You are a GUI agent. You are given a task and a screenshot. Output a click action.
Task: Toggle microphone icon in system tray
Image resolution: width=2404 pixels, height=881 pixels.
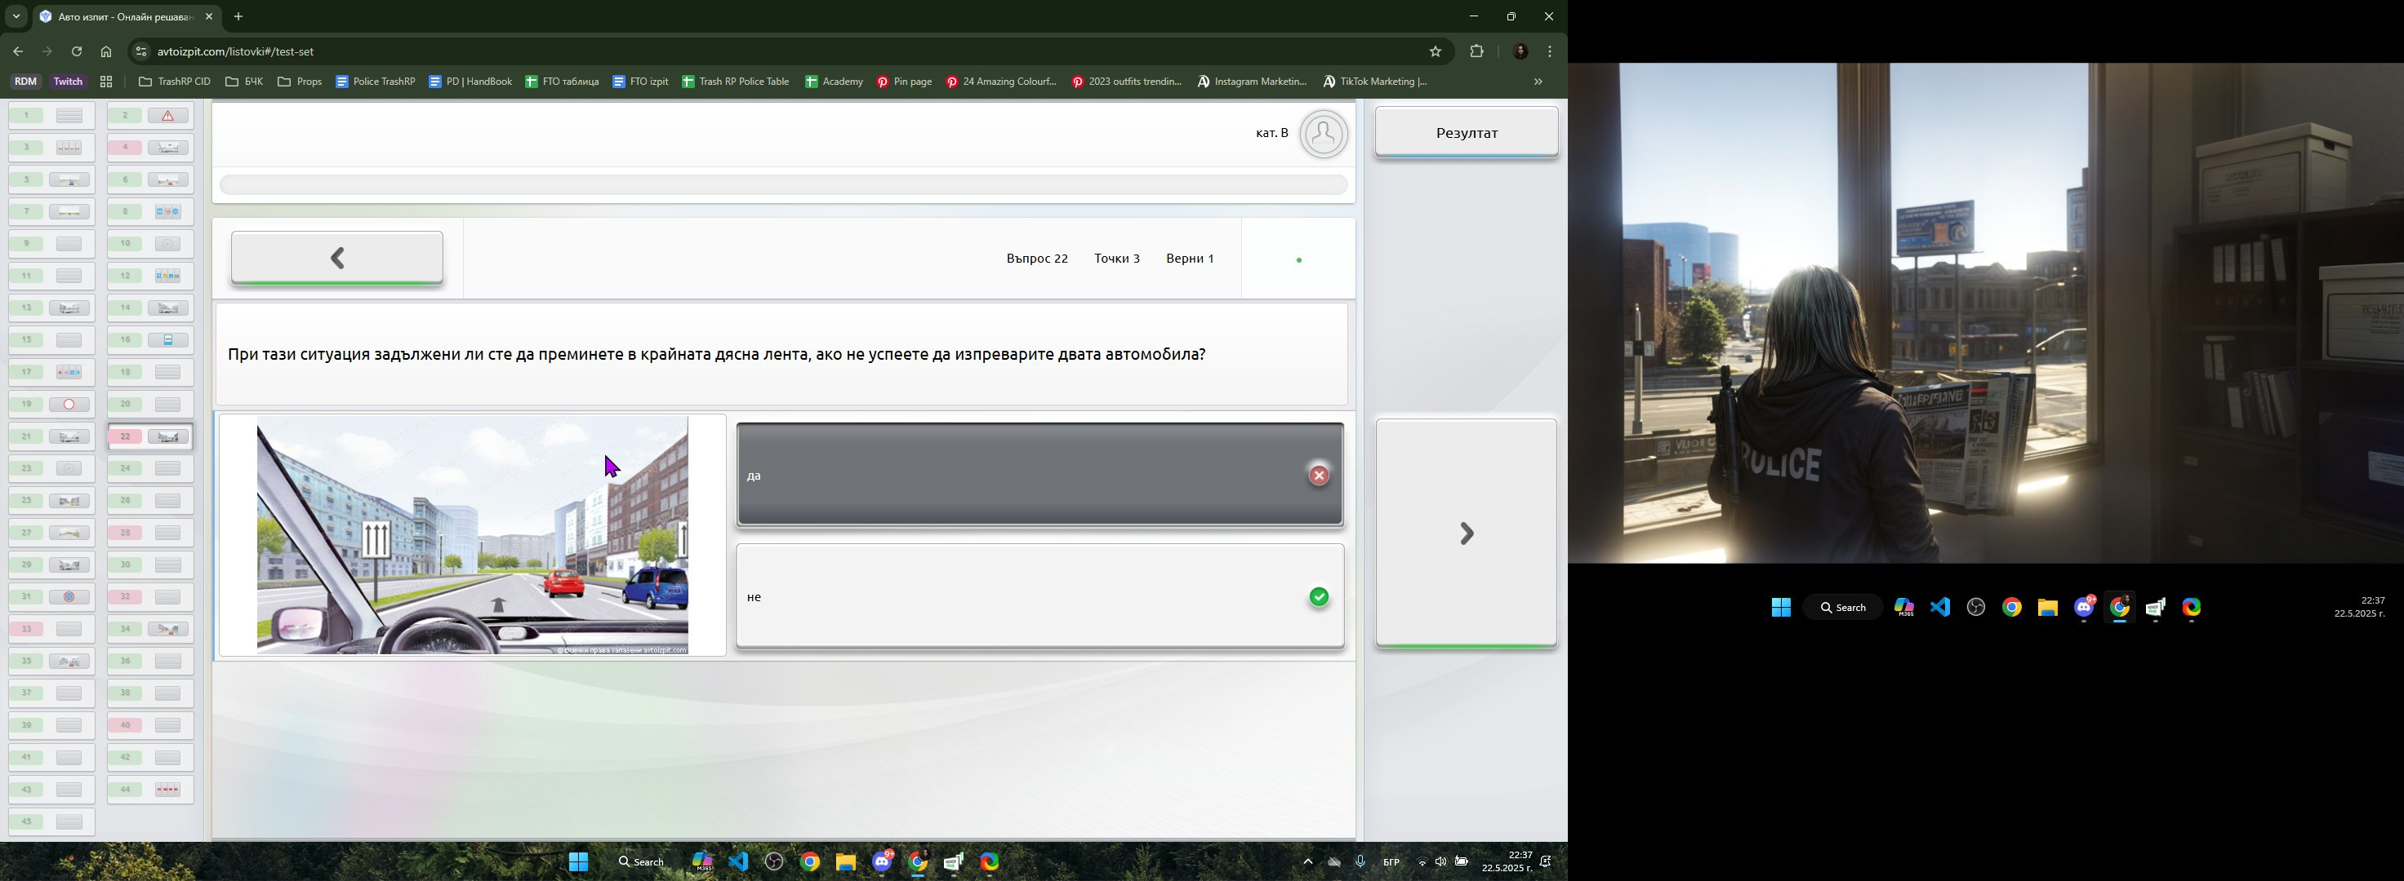(x=1360, y=862)
